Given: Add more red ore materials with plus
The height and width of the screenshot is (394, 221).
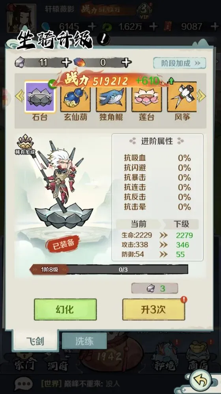Looking at the screenshot, I should tap(126, 62).
